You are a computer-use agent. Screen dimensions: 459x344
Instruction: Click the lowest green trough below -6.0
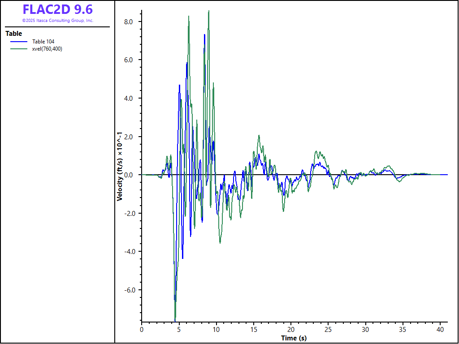pos(175,319)
